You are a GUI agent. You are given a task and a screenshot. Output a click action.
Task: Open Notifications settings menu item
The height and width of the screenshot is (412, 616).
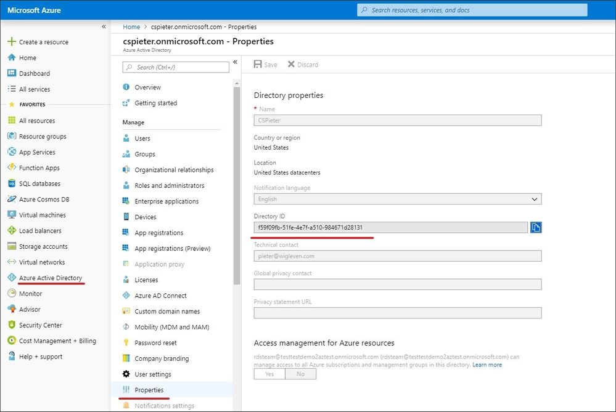(x=164, y=405)
